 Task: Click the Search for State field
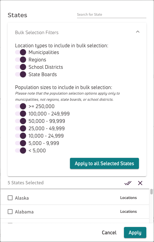(112, 15)
